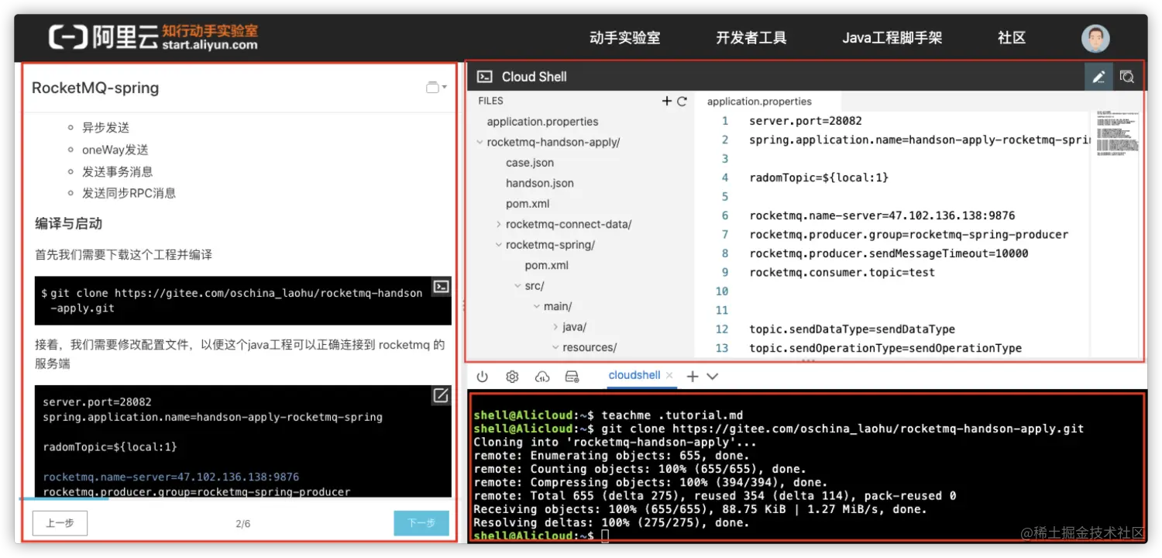Open Java工程脚手架 navigation item
The image size is (1162, 558).
tap(892, 38)
